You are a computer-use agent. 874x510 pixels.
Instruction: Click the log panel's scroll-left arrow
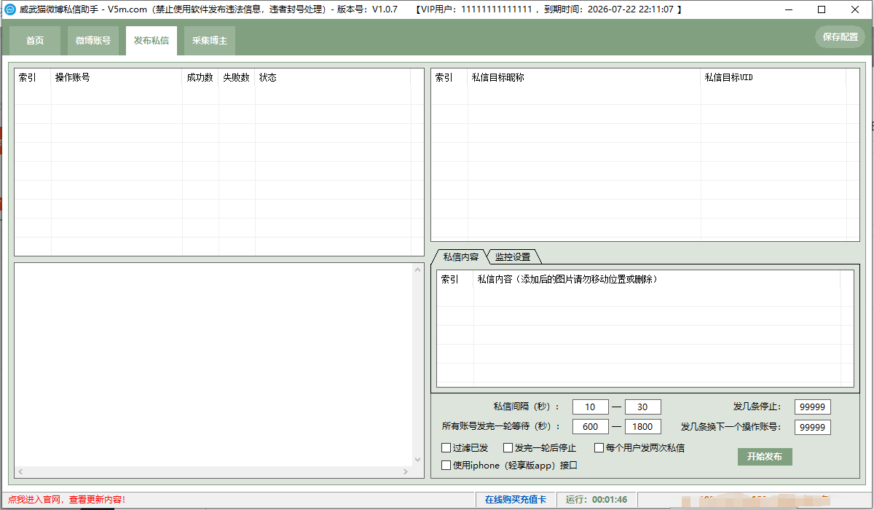click(20, 472)
